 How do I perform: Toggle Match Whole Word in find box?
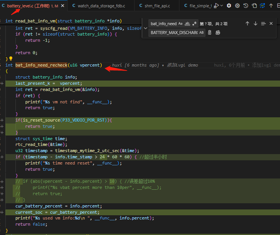click(187, 24)
